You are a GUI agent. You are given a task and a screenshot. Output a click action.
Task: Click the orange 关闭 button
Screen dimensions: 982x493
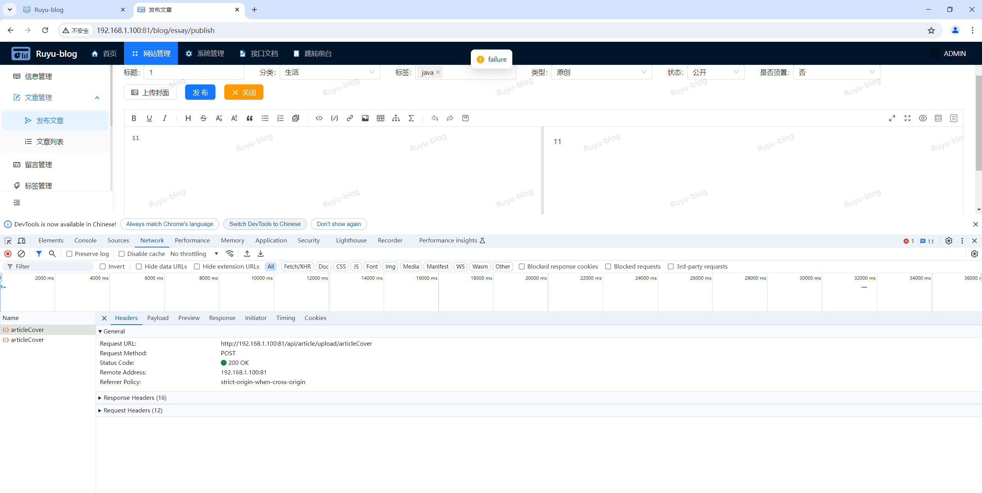coord(243,92)
